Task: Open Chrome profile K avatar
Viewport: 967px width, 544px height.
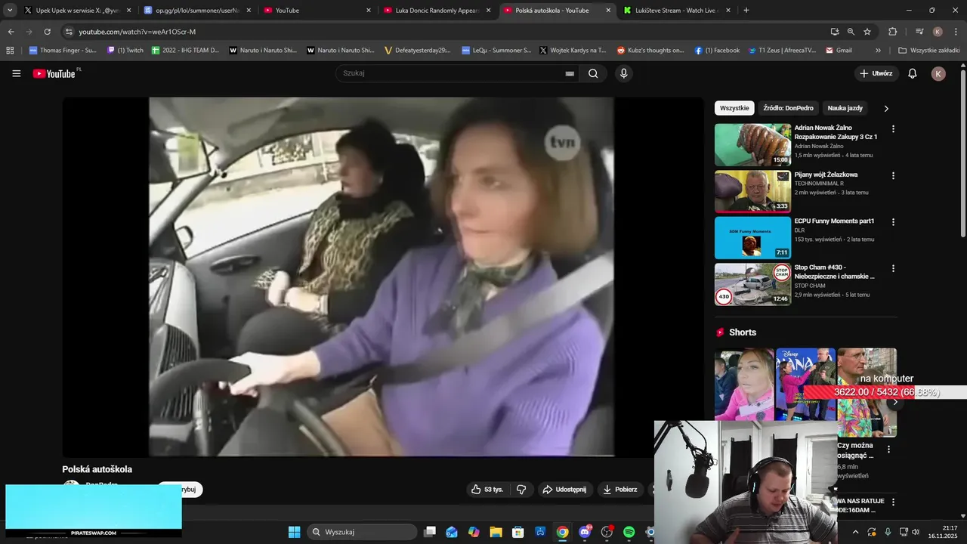Action: coord(938,32)
